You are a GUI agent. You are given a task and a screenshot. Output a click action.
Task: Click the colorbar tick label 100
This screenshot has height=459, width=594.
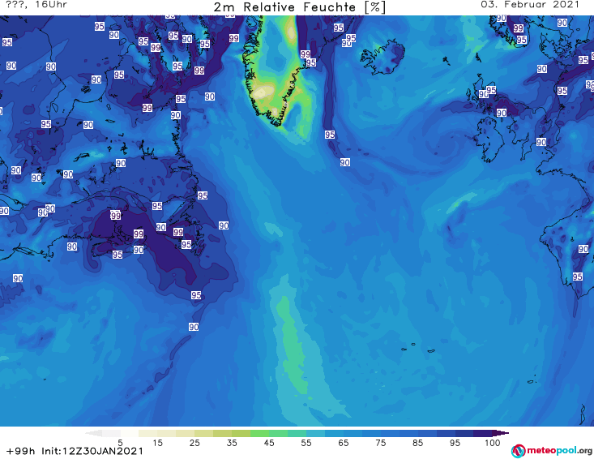click(493, 443)
